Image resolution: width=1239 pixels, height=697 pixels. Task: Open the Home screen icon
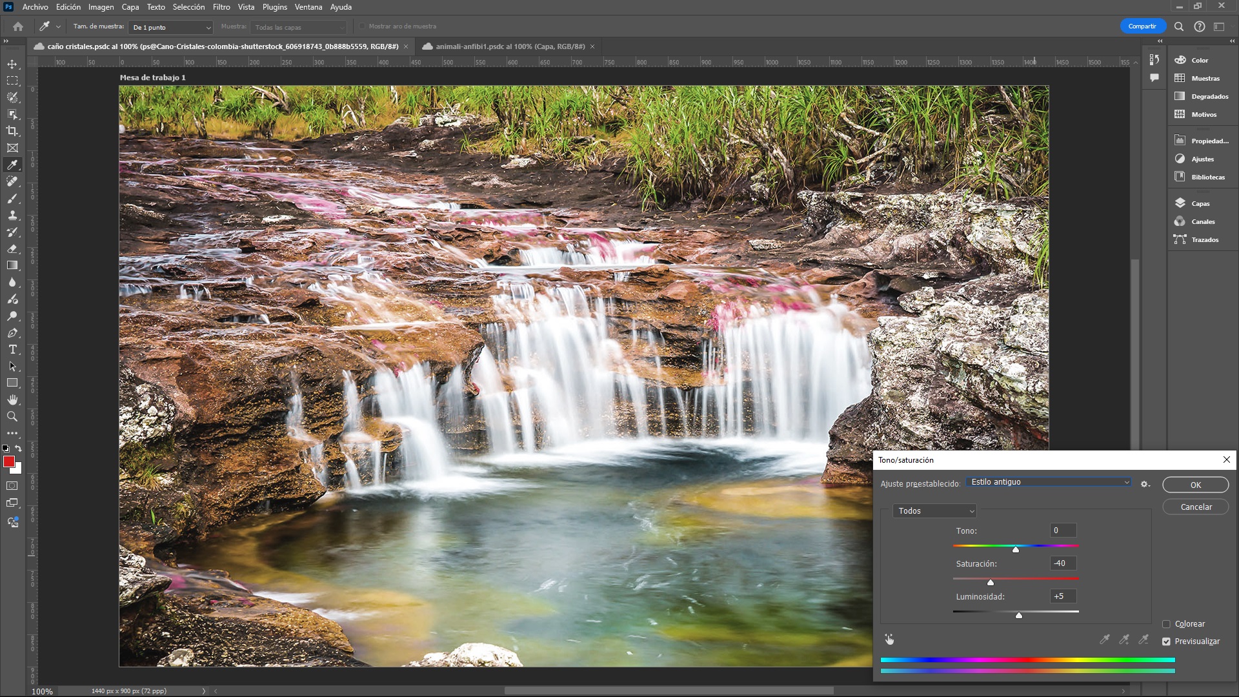click(x=18, y=26)
